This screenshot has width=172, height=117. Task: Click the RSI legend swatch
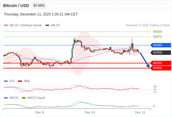[6, 81]
